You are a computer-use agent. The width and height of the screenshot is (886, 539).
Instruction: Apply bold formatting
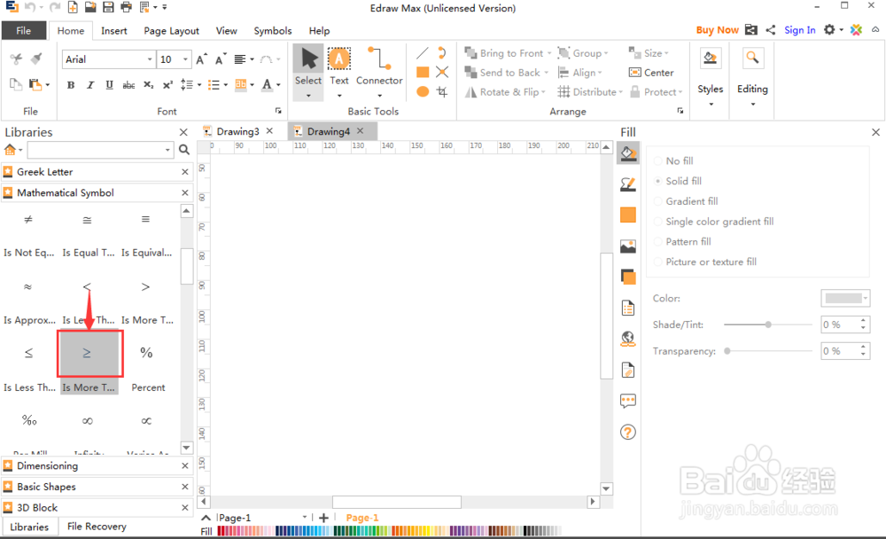pyautogui.click(x=71, y=85)
